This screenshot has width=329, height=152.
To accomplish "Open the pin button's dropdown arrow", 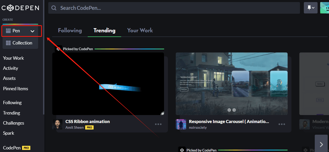I will [313, 7].
